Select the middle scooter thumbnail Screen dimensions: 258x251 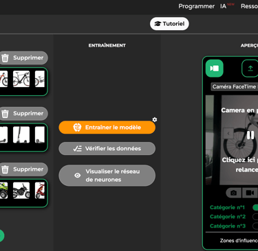[x=21, y=135]
